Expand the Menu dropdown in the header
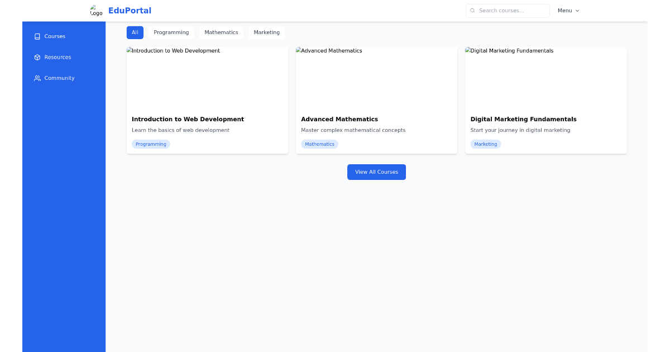The width and height of the screenshot is (670, 352). [x=565, y=10]
